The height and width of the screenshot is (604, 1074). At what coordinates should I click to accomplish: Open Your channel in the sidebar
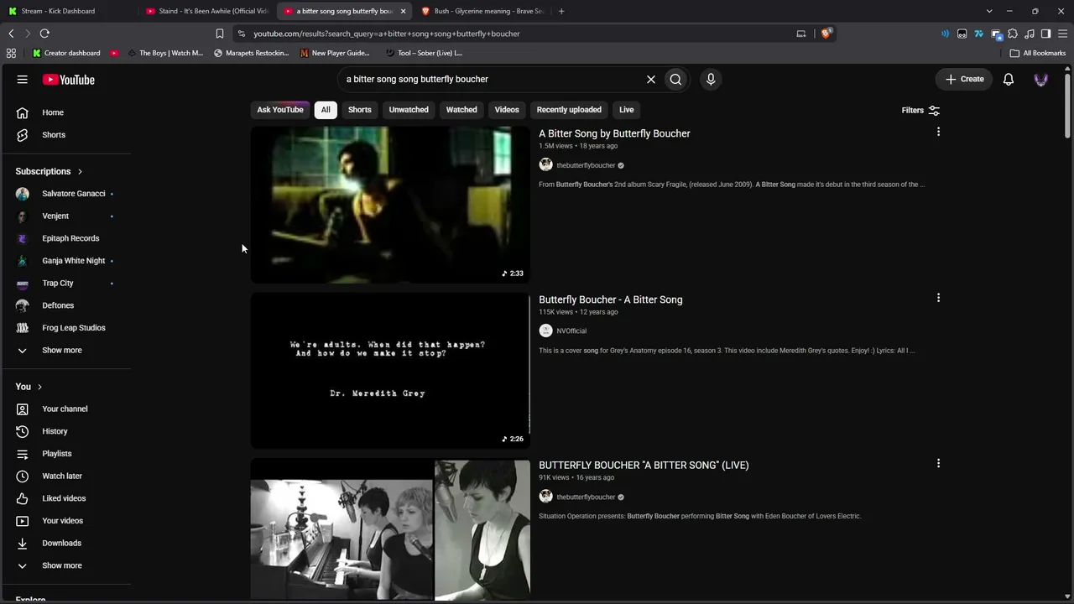66,409
